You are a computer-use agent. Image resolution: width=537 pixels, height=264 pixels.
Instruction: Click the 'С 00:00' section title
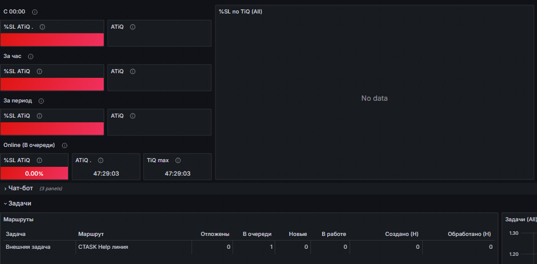[15, 12]
